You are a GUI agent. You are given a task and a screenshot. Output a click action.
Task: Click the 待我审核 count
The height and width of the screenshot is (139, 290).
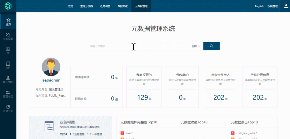pos(114,99)
